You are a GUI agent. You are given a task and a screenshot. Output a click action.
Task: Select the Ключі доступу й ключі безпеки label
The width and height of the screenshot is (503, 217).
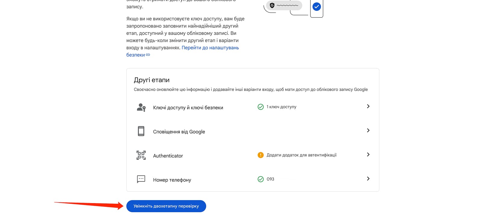188,108
